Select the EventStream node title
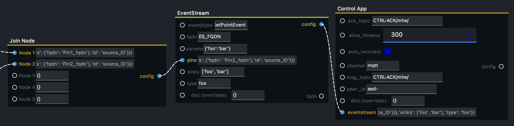Image resolution: width=514 pixels, height=126 pixels. point(193,13)
